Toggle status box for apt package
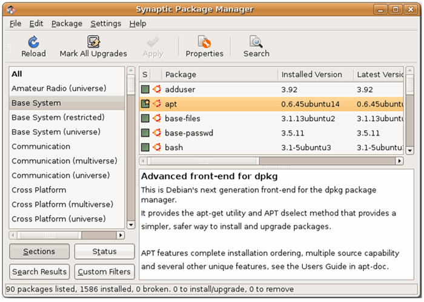The width and height of the screenshot is (424, 302). pyautogui.click(x=145, y=103)
